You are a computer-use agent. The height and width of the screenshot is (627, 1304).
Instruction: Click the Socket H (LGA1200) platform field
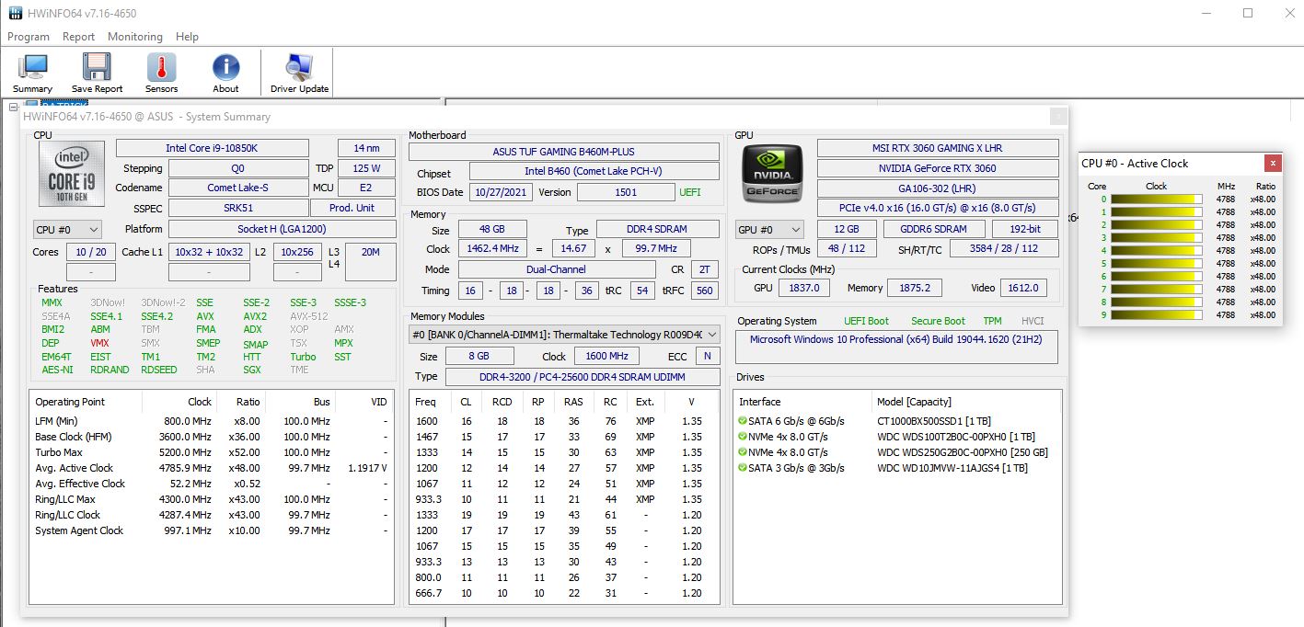tap(282, 229)
